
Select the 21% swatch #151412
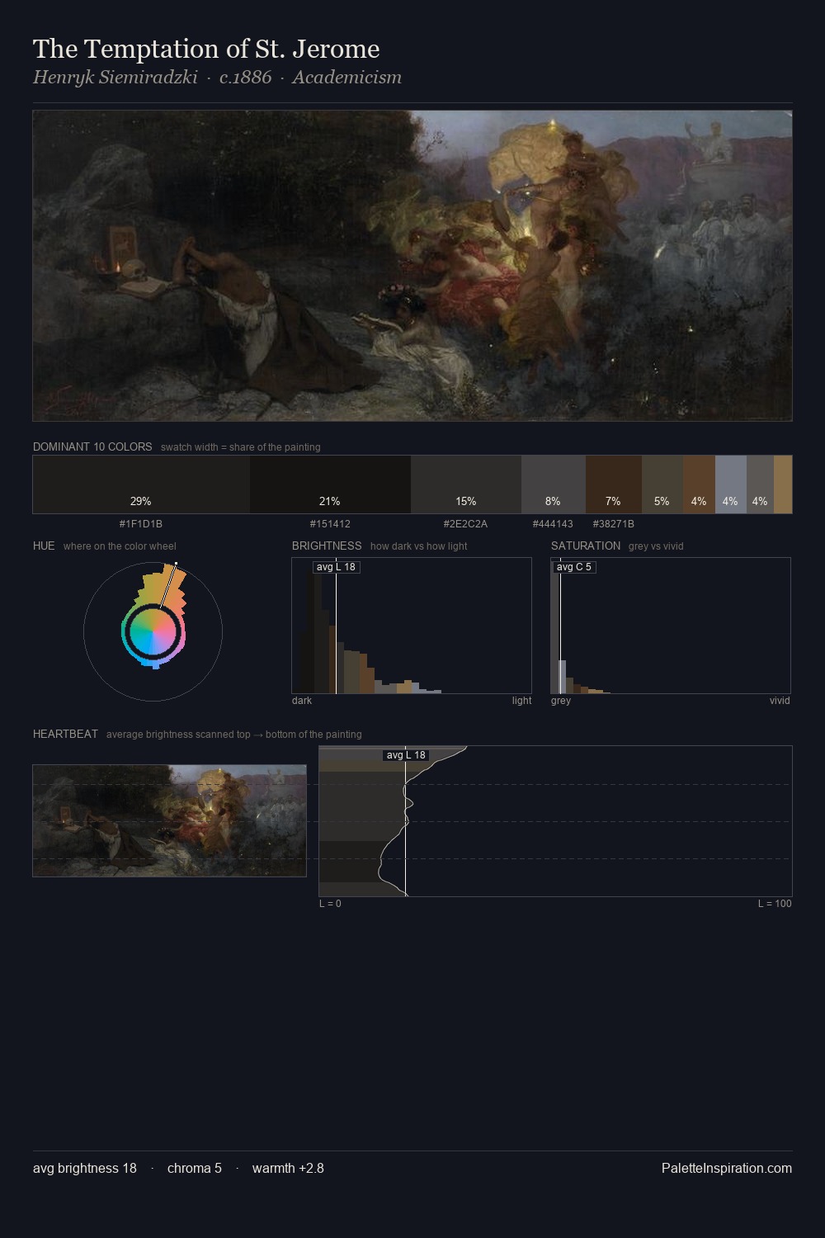(x=330, y=484)
